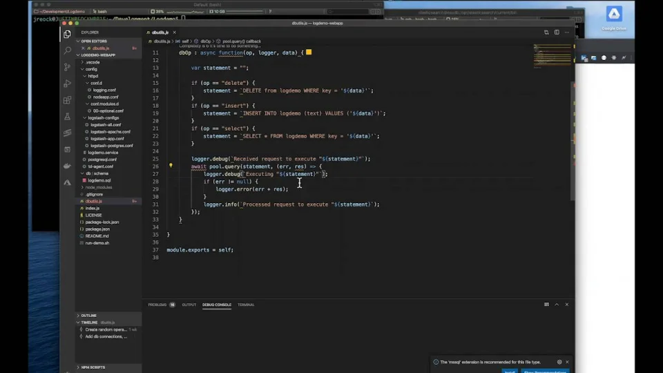The height and width of the screenshot is (373, 663).
Task: Open the Extensions view
Action: click(x=67, y=100)
